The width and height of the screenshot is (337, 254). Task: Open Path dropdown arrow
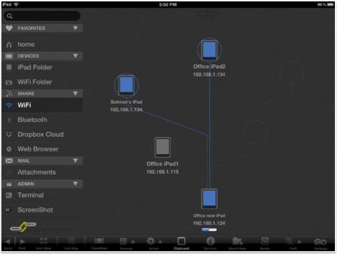(299, 241)
